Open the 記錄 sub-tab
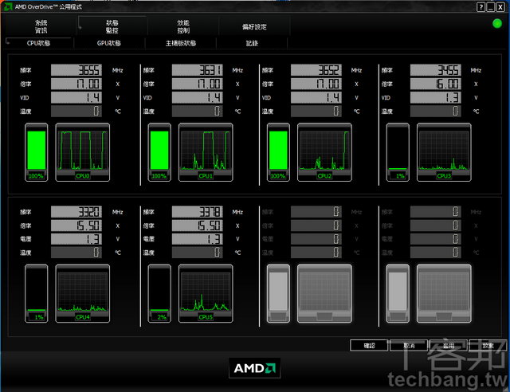The image size is (510, 392). tap(252, 43)
